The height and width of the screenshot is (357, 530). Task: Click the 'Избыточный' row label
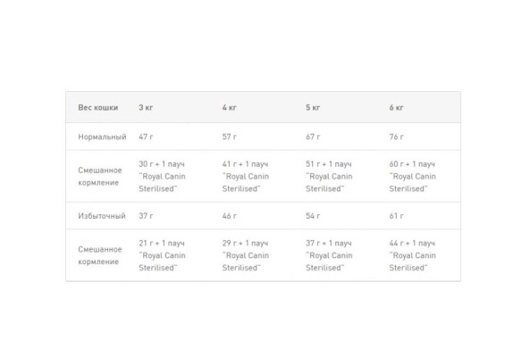tap(102, 216)
